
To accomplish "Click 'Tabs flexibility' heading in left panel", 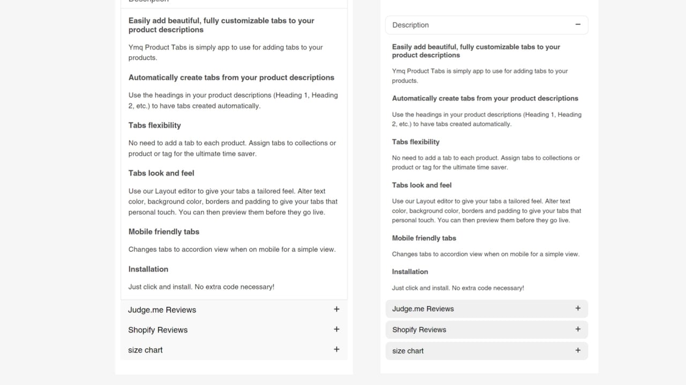I will 154,125.
